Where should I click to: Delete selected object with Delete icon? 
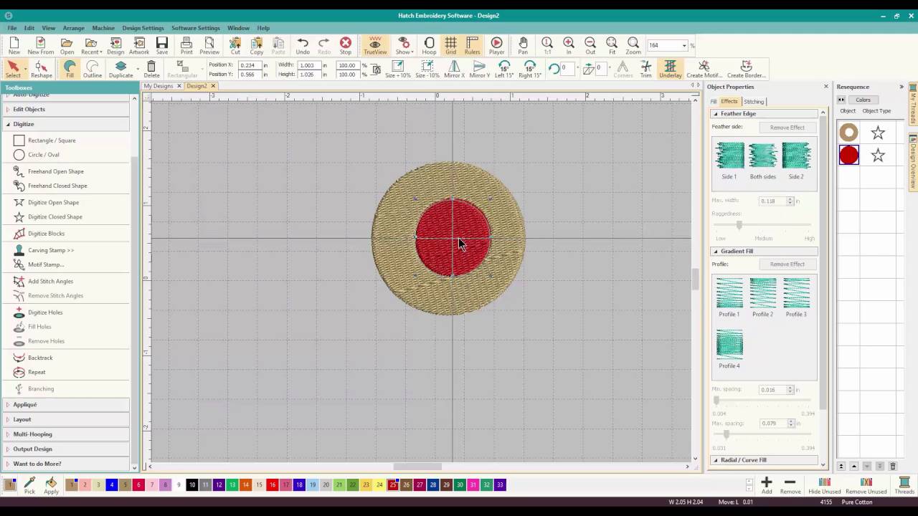[151, 70]
